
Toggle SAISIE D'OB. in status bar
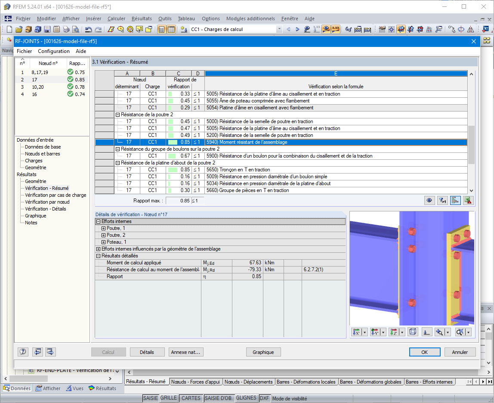pos(219,398)
